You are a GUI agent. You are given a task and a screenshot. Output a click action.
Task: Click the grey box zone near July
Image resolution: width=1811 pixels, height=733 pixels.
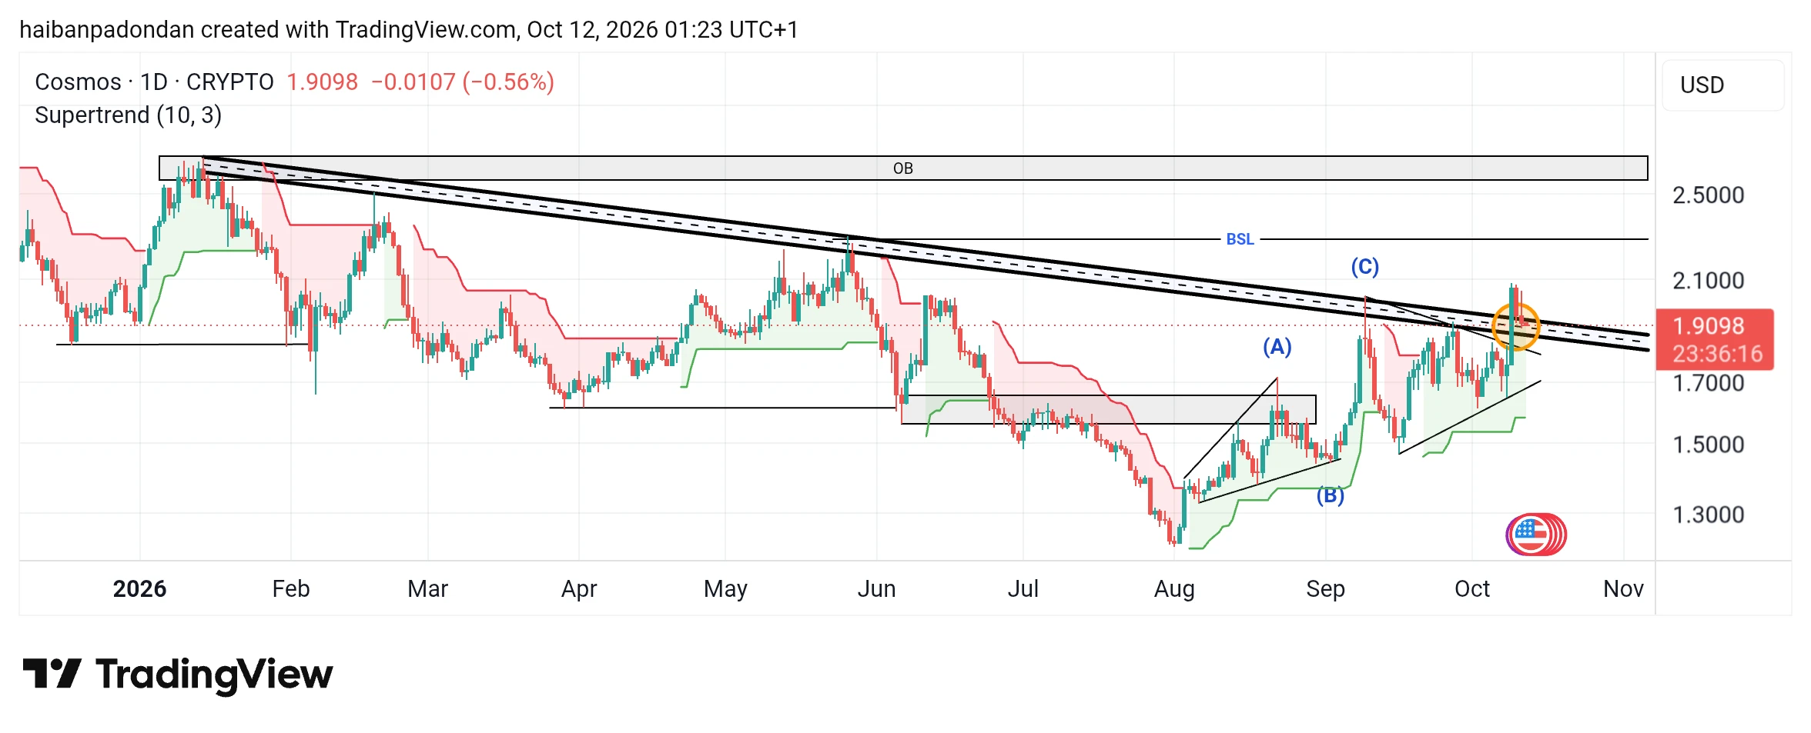1108,409
